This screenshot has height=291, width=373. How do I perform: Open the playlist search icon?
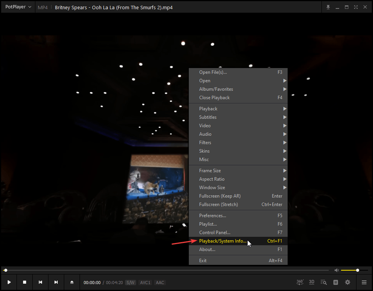pos(324,282)
